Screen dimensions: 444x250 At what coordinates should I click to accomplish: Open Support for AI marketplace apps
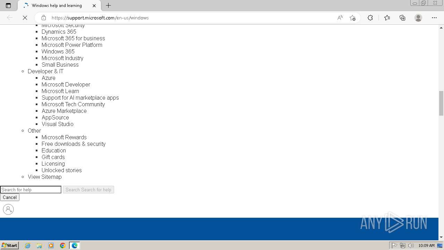coord(80,98)
